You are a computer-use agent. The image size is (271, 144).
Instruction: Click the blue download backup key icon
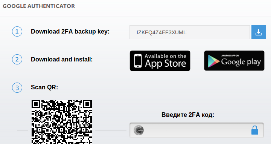(258, 32)
